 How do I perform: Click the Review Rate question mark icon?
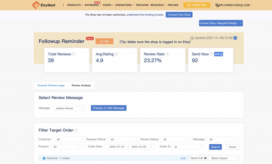pyautogui.click(x=167, y=54)
